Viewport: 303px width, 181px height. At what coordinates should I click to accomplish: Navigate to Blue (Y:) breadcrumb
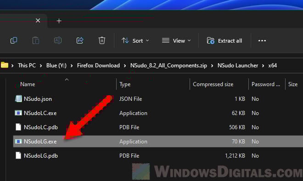(56, 66)
